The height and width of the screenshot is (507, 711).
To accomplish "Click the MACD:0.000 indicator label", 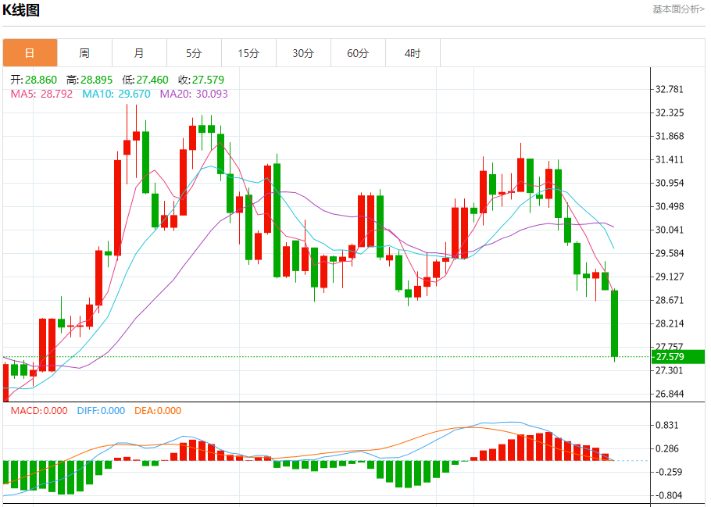I will [39, 410].
